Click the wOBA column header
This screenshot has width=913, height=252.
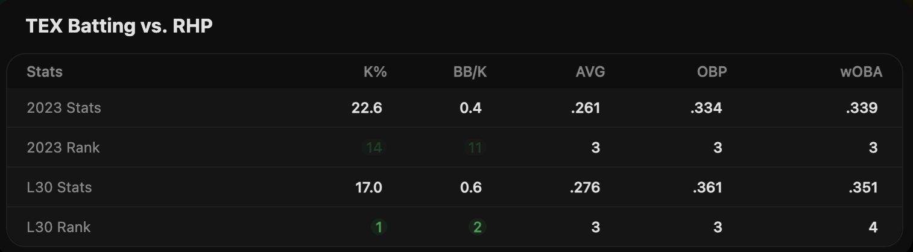pyautogui.click(x=861, y=72)
